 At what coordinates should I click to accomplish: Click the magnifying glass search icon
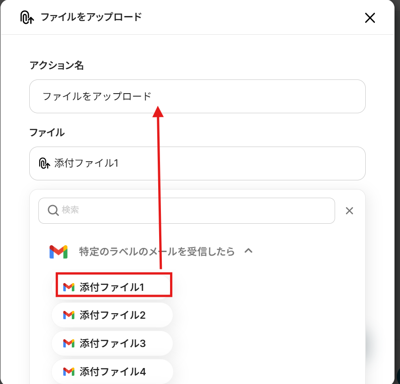(53, 210)
